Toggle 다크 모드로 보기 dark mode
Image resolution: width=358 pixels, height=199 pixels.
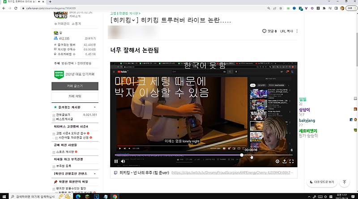322,182
